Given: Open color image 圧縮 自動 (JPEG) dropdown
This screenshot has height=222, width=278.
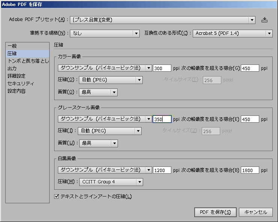Looking at the screenshot, I should click(x=110, y=80).
